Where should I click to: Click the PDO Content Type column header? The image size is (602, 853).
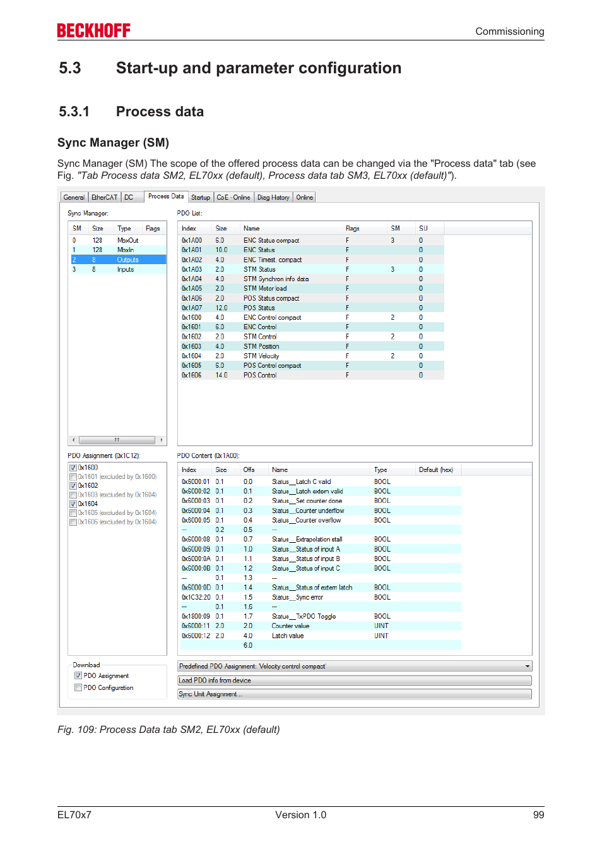[392, 470]
